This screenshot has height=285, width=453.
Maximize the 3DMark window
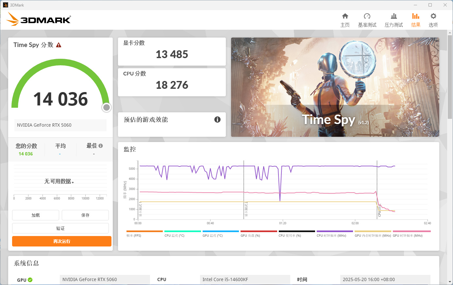coord(430,5)
